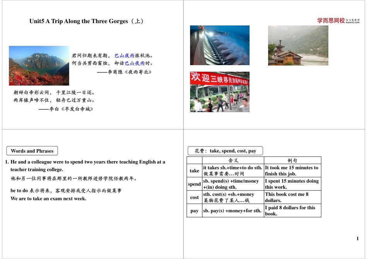This screenshot has width=367, height=259.
Task: View the riverside temple photograph
Action: (297, 45)
